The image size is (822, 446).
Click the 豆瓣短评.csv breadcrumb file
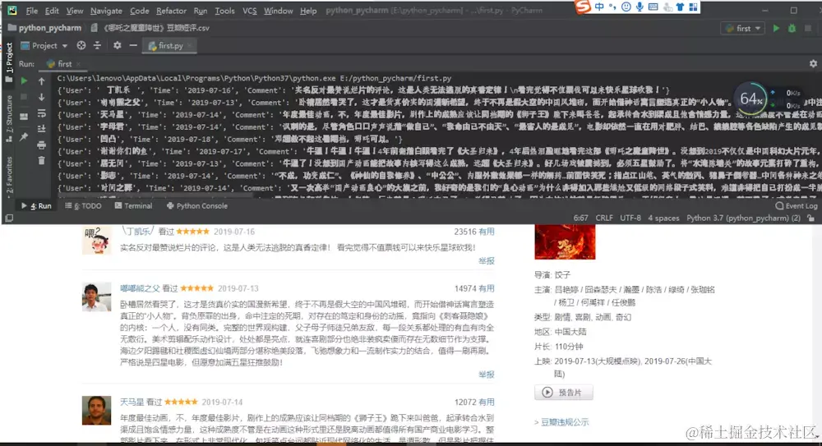pos(150,28)
